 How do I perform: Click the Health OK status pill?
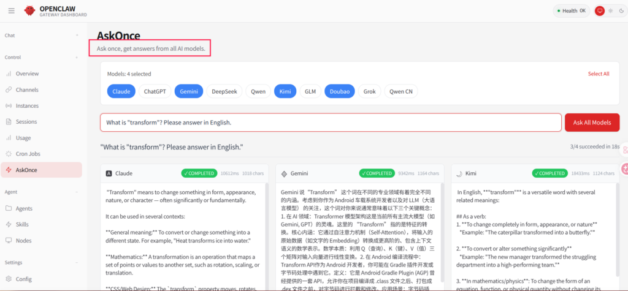coord(572,11)
